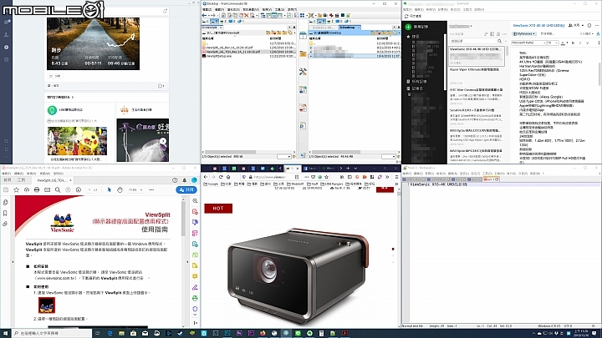Click the split-layout icon in FreeCommander middle bar

tap(303, 36)
